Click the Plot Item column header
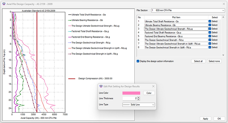 click(176, 17)
